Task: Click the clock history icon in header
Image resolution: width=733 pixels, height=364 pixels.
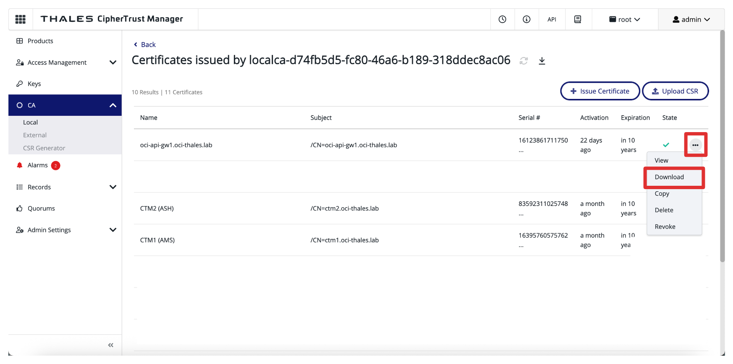Action: pyautogui.click(x=502, y=19)
